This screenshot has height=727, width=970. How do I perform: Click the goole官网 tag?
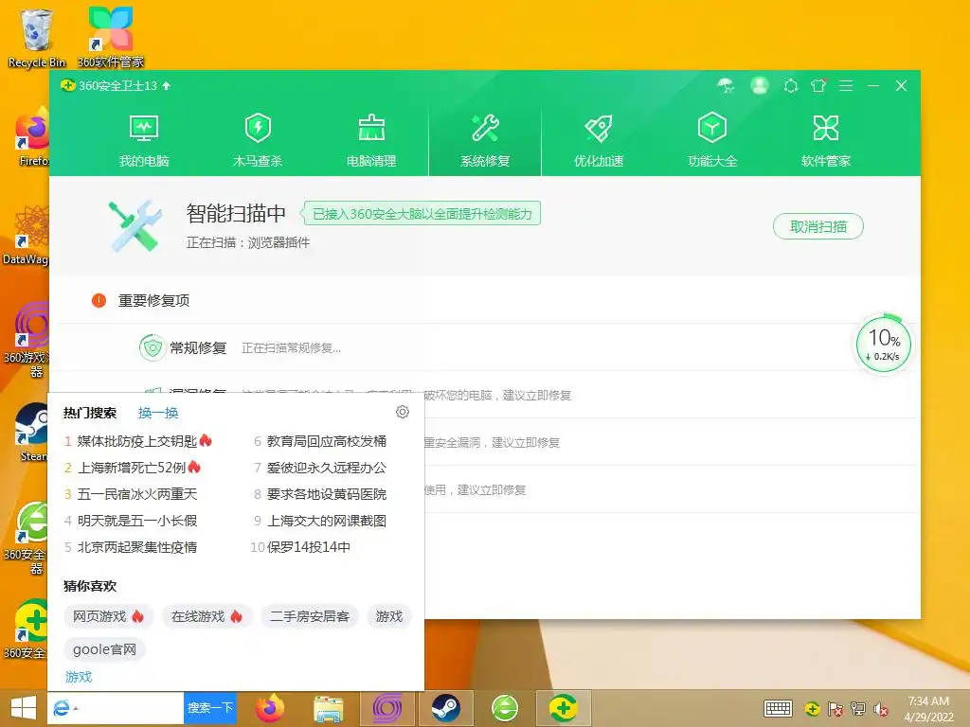pos(104,649)
